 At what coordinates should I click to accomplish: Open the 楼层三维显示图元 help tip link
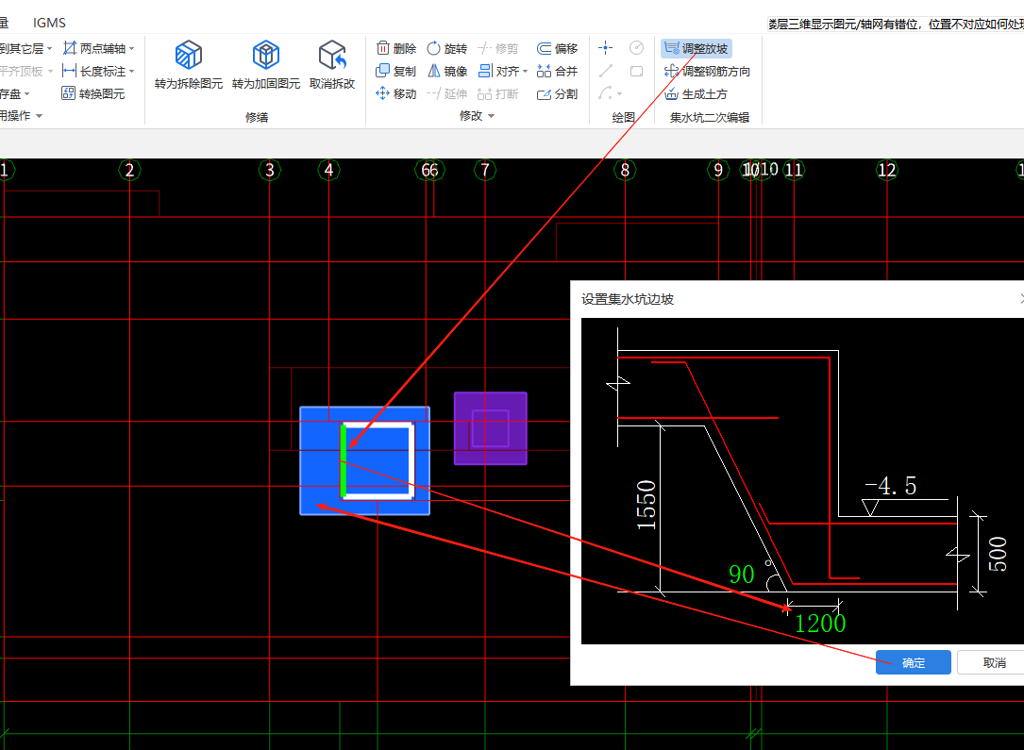(896, 25)
